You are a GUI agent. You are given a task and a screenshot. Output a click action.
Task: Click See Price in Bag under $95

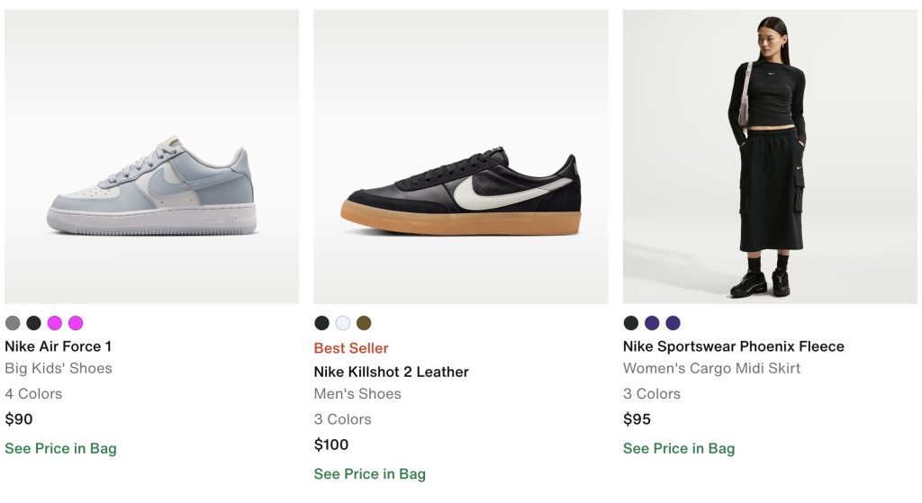point(679,448)
